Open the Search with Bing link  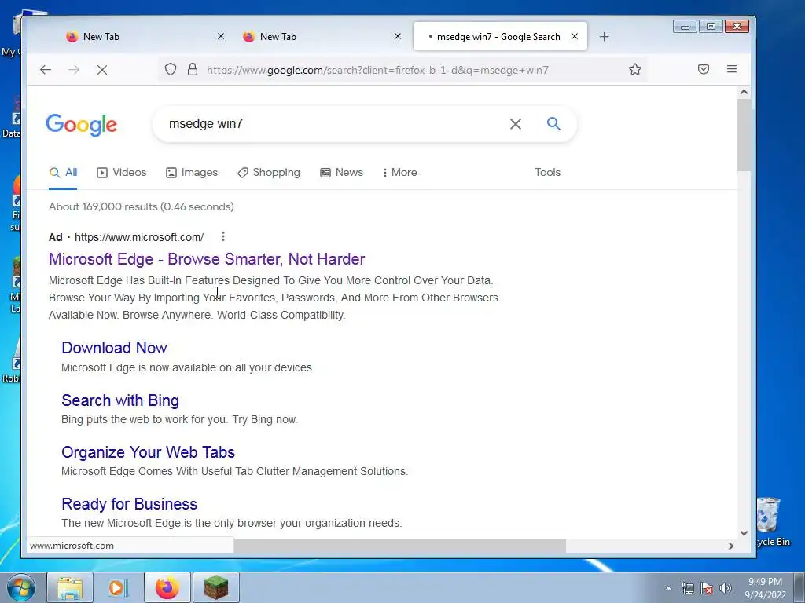[x=120, y=400]
